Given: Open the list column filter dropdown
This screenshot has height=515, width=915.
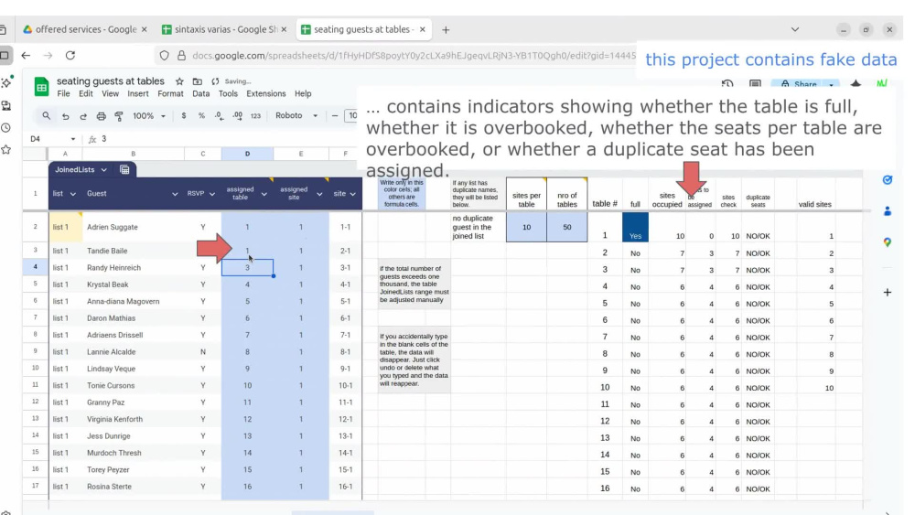Looking at the screenshot, I should pos(73,194).
